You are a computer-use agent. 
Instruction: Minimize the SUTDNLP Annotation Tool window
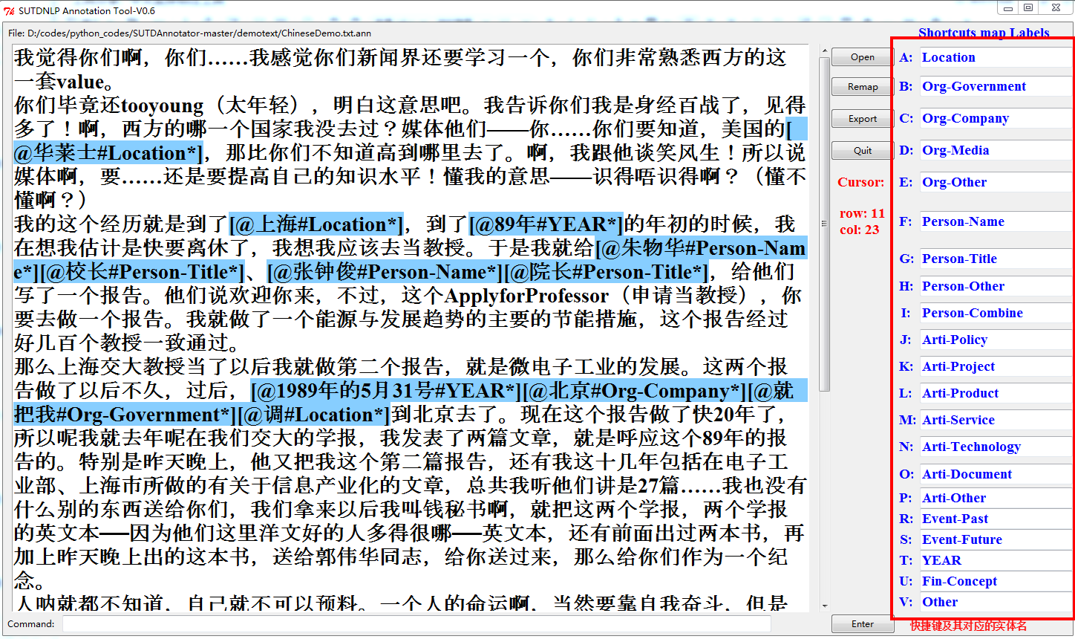(x=1008, y=7)
